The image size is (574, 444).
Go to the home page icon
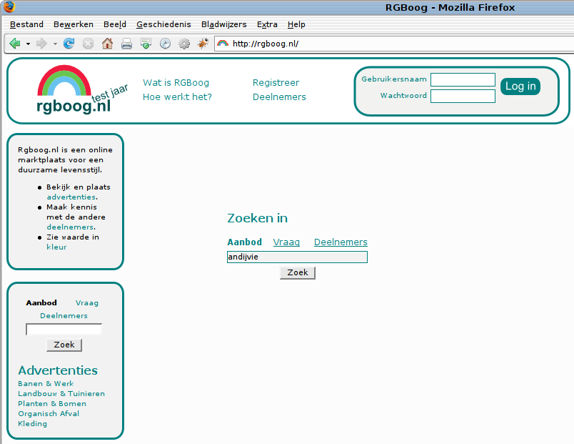(107, 44)
